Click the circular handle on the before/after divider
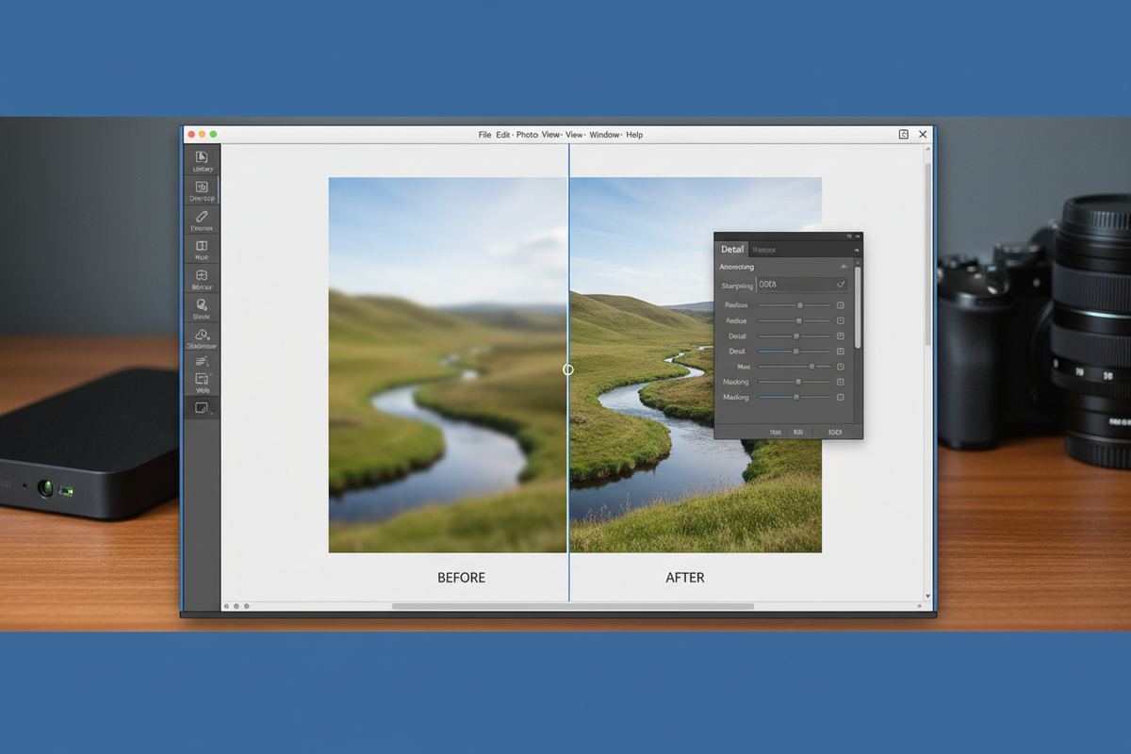The image size is (1131, 754). (568, 369)
